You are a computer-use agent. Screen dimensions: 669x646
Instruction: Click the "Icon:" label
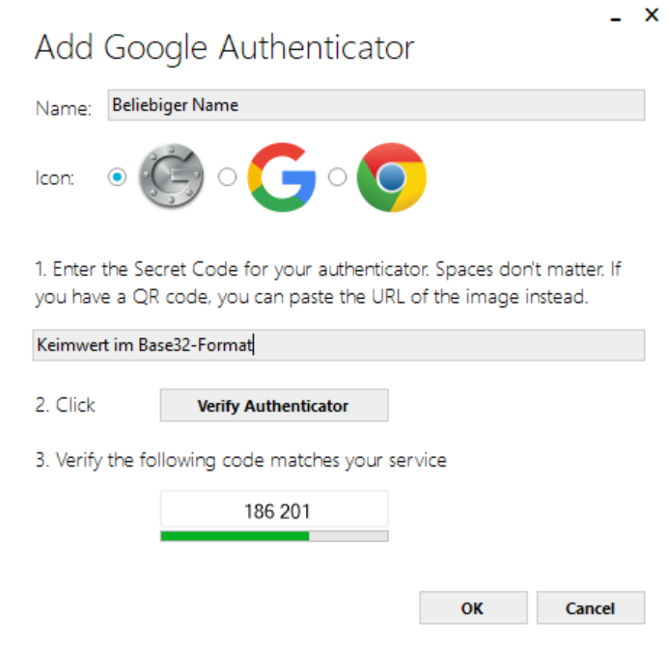(54, 178)
